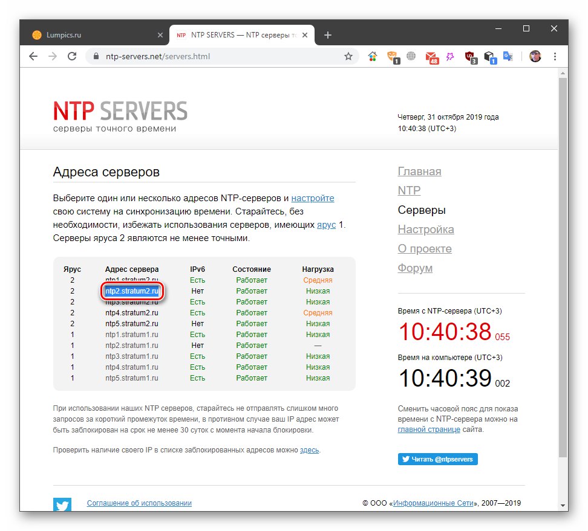Open the gray globe extension icon
588x531 pixels.
(411, 57)
